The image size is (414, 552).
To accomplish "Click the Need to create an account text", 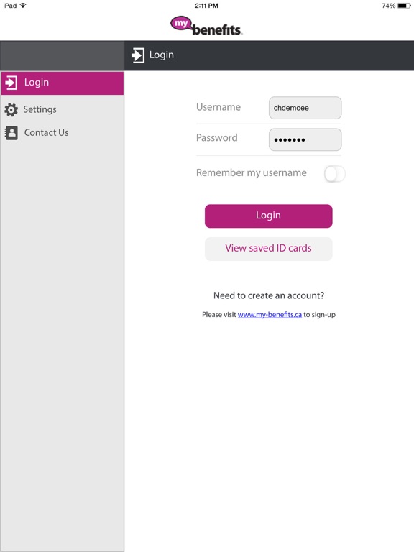I will tap(269, 295).
